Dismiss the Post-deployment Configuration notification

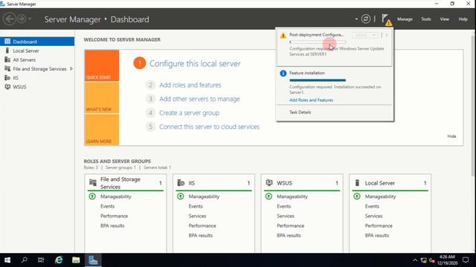pyautogui.click(x=387, y=35)
